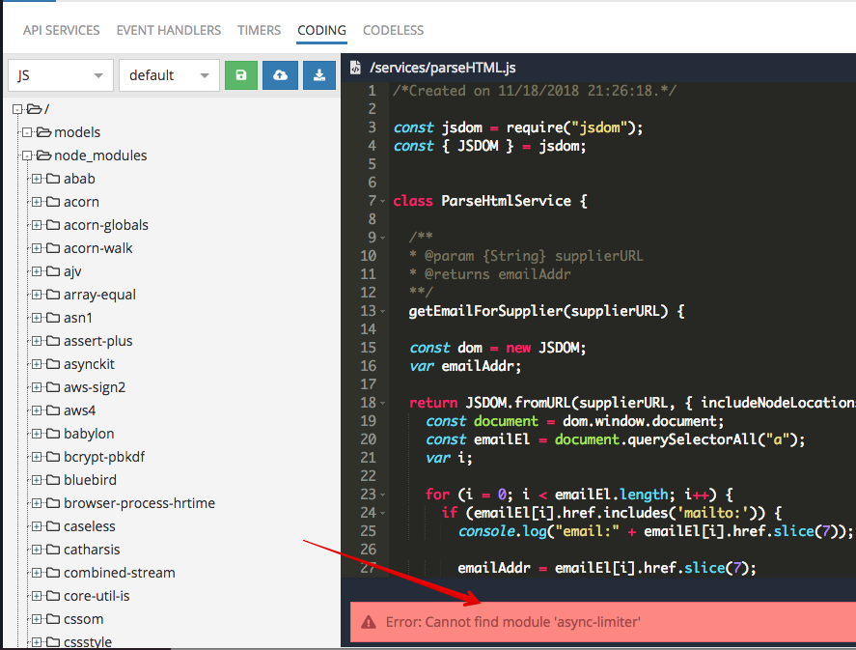Click the green save button

click(241, 75)
